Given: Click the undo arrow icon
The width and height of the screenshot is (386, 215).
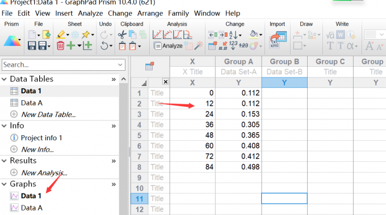Looking at the screenshot, I should pyautogui.click(x=104, y=46).
